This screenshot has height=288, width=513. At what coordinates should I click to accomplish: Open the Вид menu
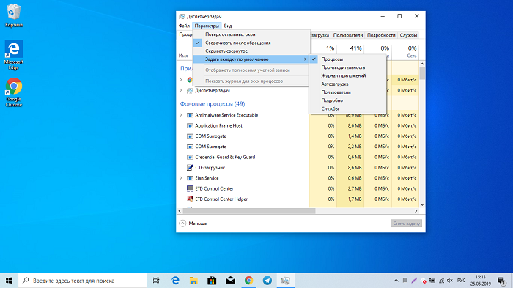point(228,26)
